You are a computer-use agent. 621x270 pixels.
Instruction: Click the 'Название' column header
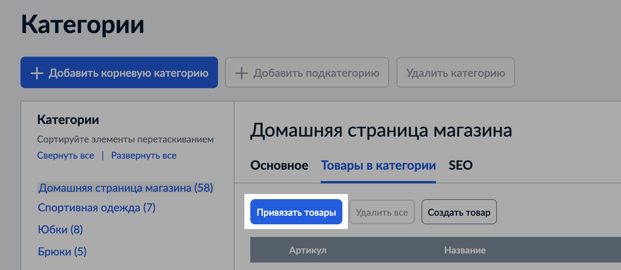click(x=465, y=250)
